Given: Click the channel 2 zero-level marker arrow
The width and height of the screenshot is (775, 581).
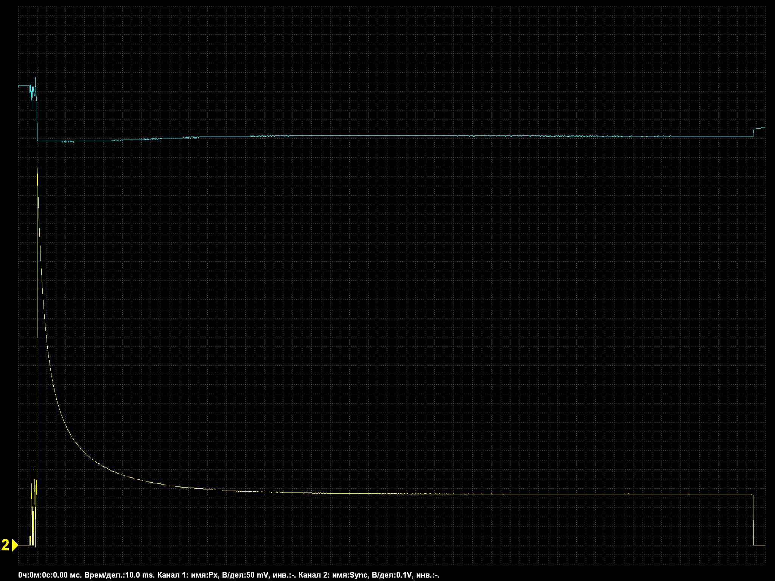Looking at the screenshot, I should (x=15, y=545).
